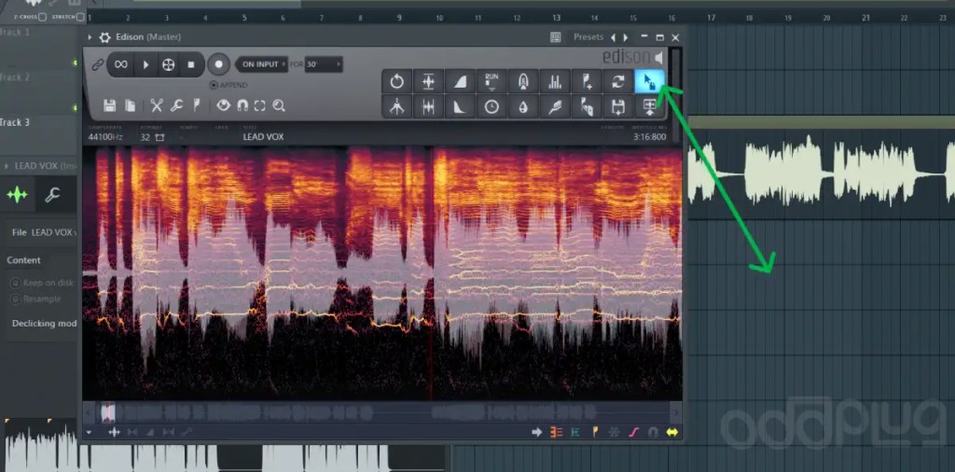Open Edison's wrench tools menu
The image size is (955, 472).
[176, 106]
